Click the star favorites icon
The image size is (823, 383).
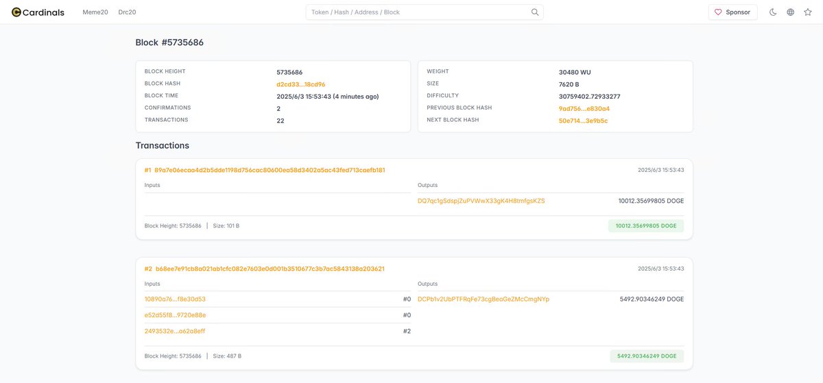(808, 12)
